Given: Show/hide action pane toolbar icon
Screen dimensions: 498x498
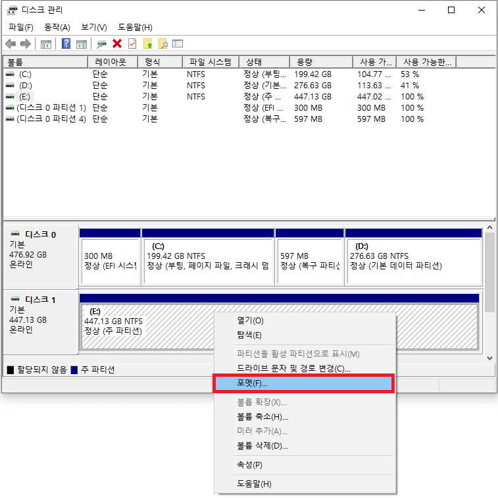Looking at the screenshot, I should tap(82, 44).
